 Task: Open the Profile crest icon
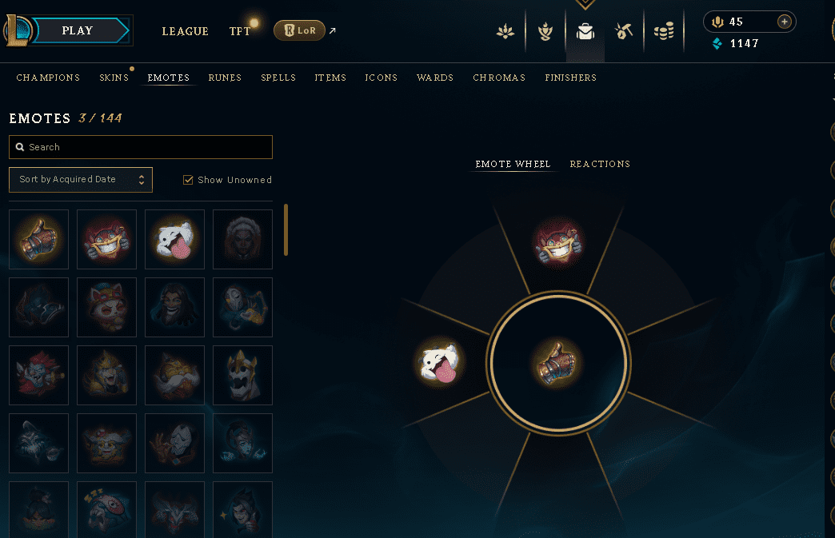click(x=505, y=31)
